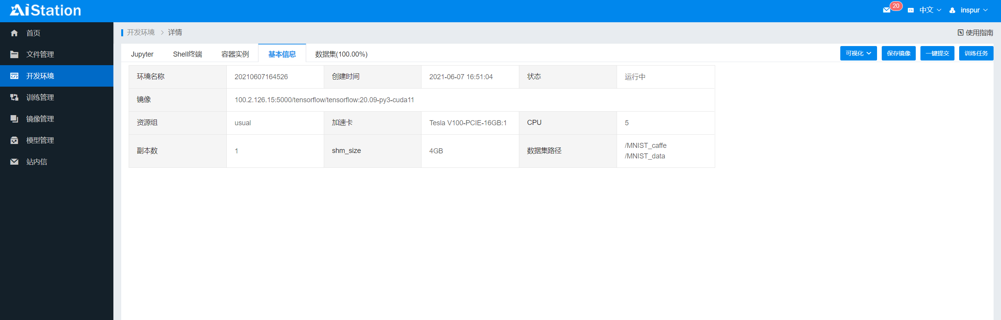Go back to 开发环境 via breadcrumb
Viewport: 1001px width, 320px height.
pyautogui.click(x=141, y=32)
